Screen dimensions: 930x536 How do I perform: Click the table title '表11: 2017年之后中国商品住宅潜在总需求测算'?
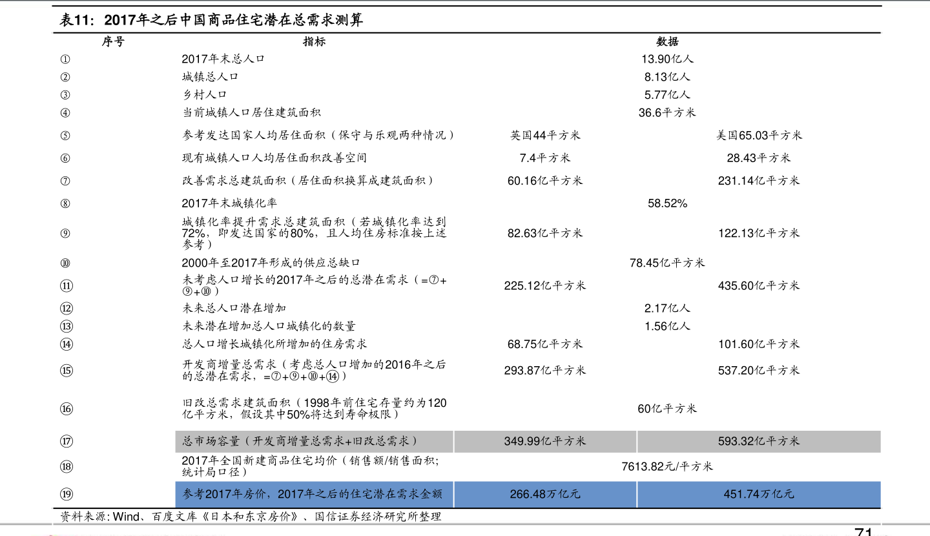click(x=212, y=20)
